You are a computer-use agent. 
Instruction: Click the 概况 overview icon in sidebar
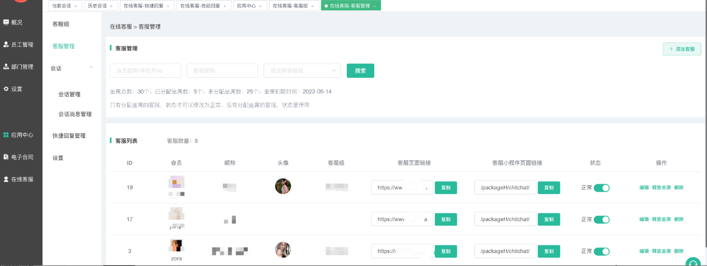click(6, 22)
